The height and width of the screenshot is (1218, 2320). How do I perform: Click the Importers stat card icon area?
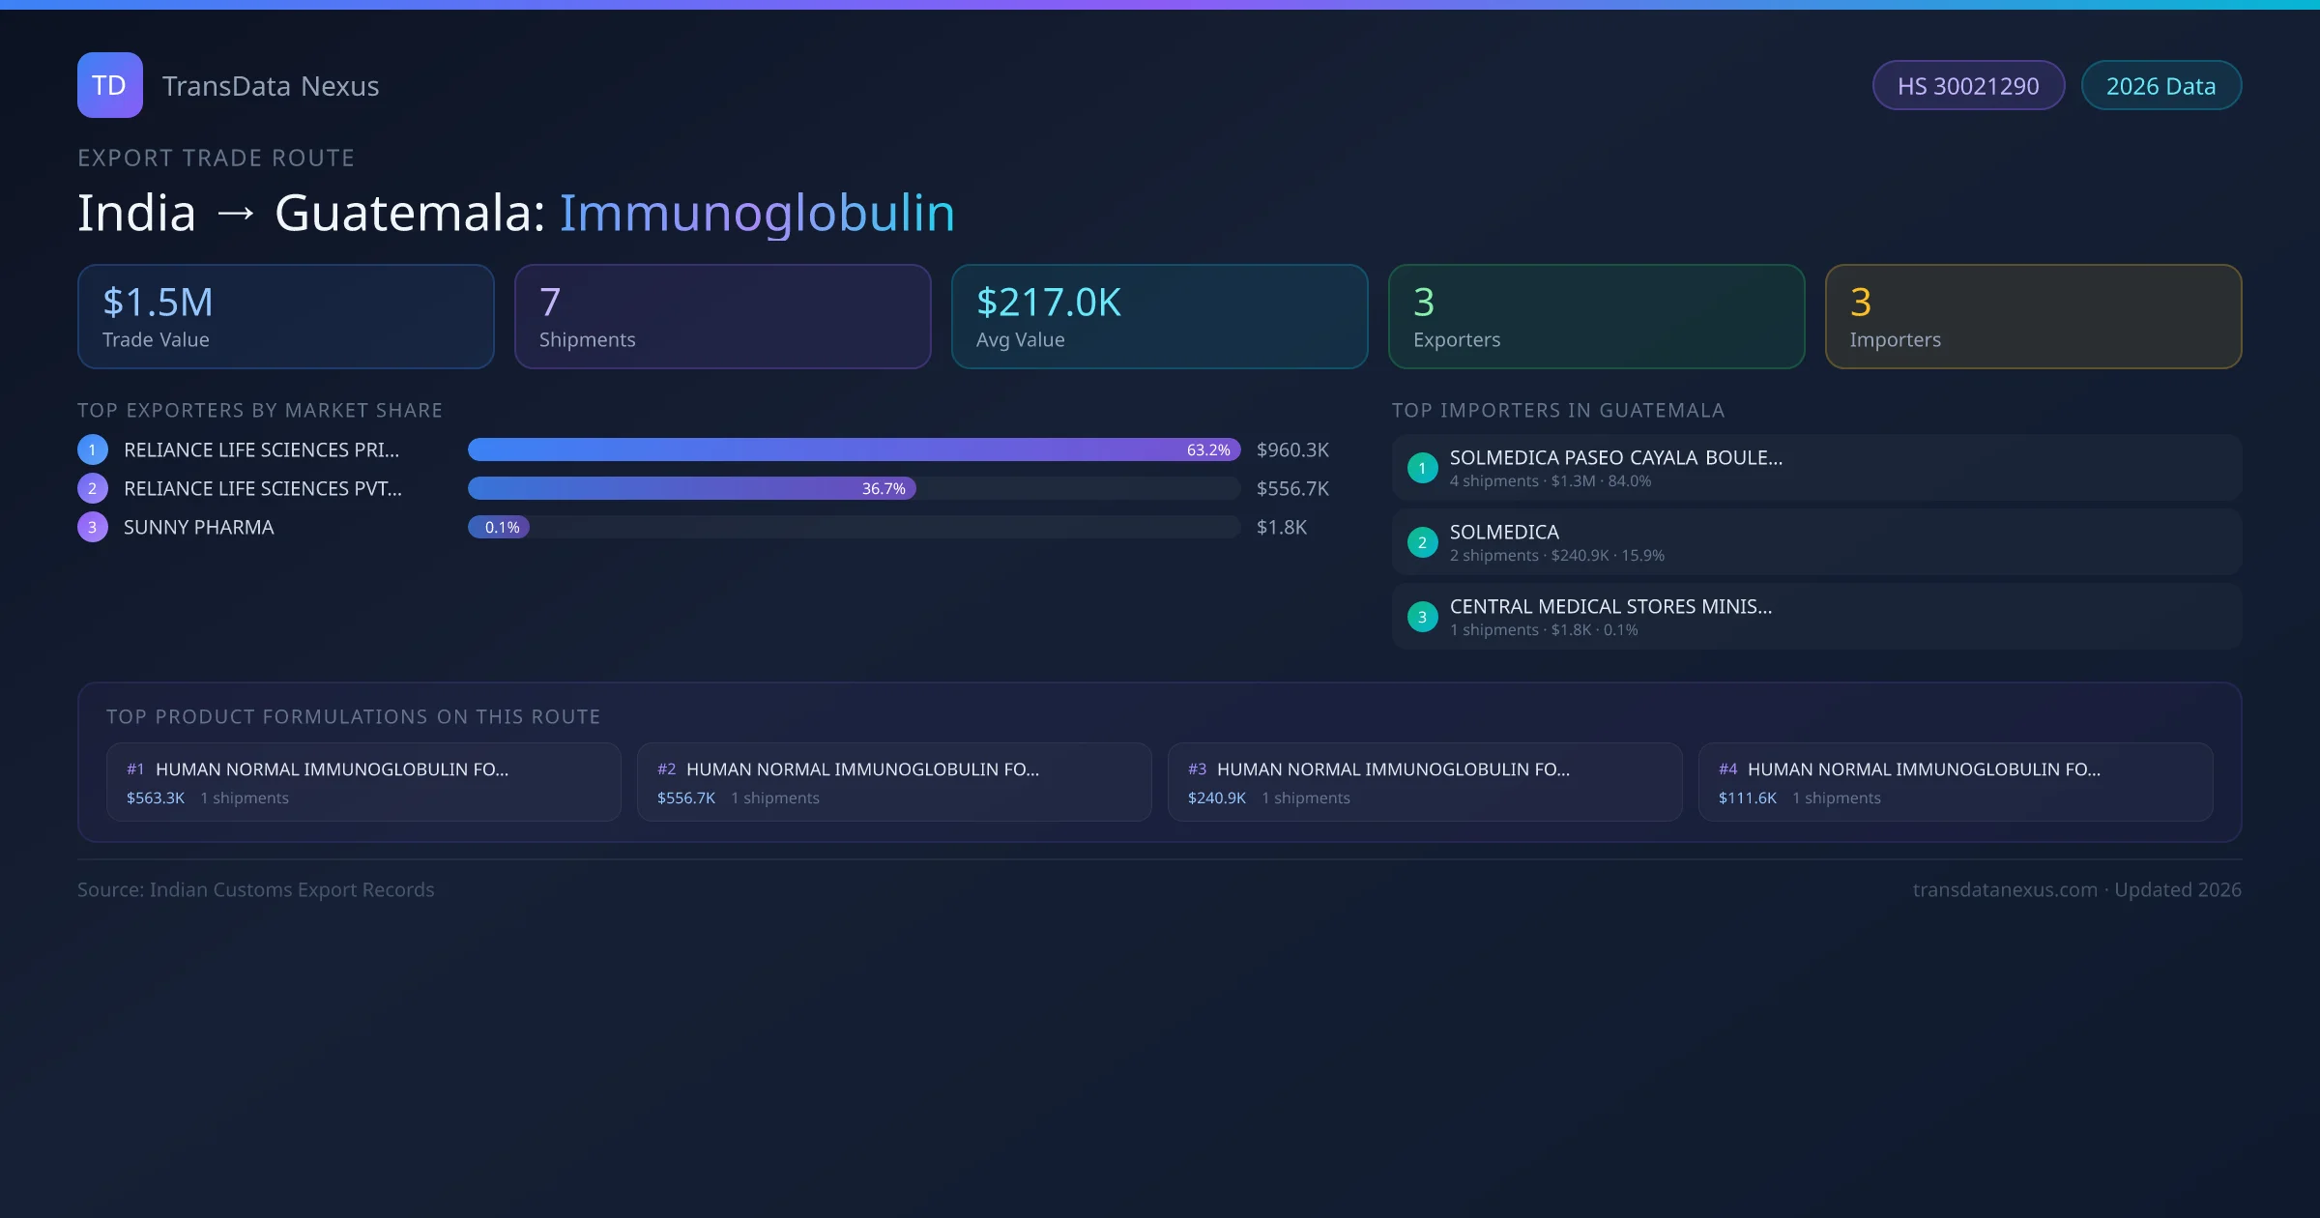2033,316
